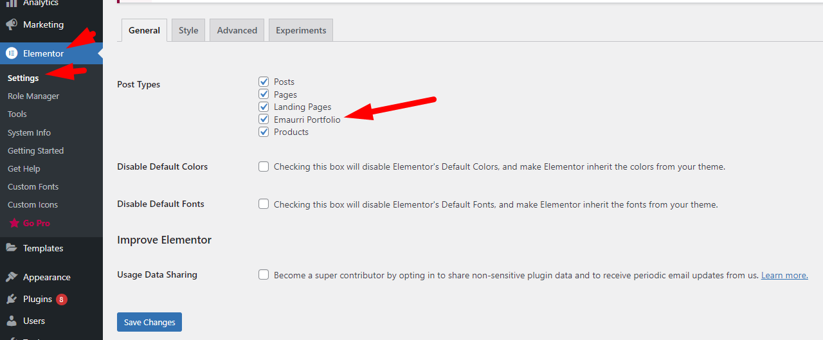823x340 pixels.
Task: Click the Appearance paintbrush icon
Action: coord(12,277)
